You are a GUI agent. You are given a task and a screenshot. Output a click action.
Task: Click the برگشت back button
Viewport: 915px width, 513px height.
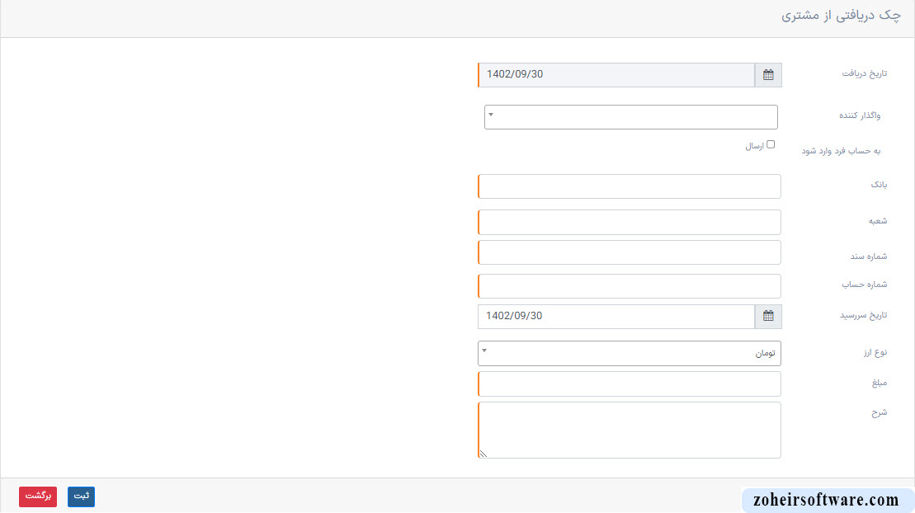[38, 497]
